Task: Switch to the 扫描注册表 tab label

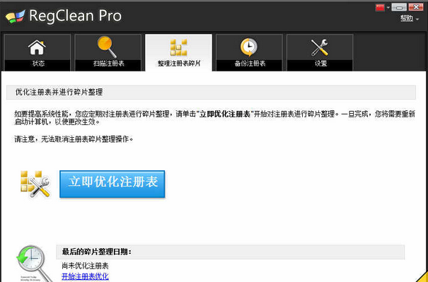Action: pyautogui.click(x=109, y=64)
